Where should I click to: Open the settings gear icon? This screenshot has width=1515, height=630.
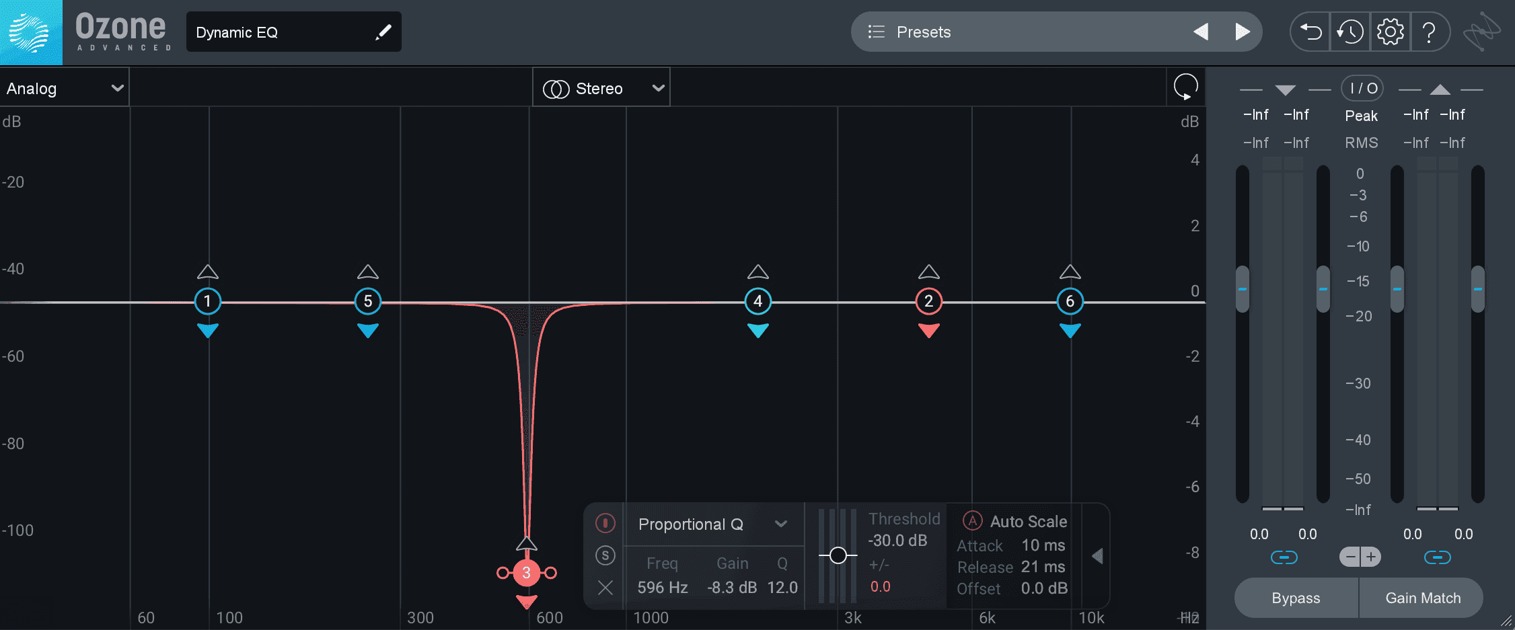(x=1390, y=32)
